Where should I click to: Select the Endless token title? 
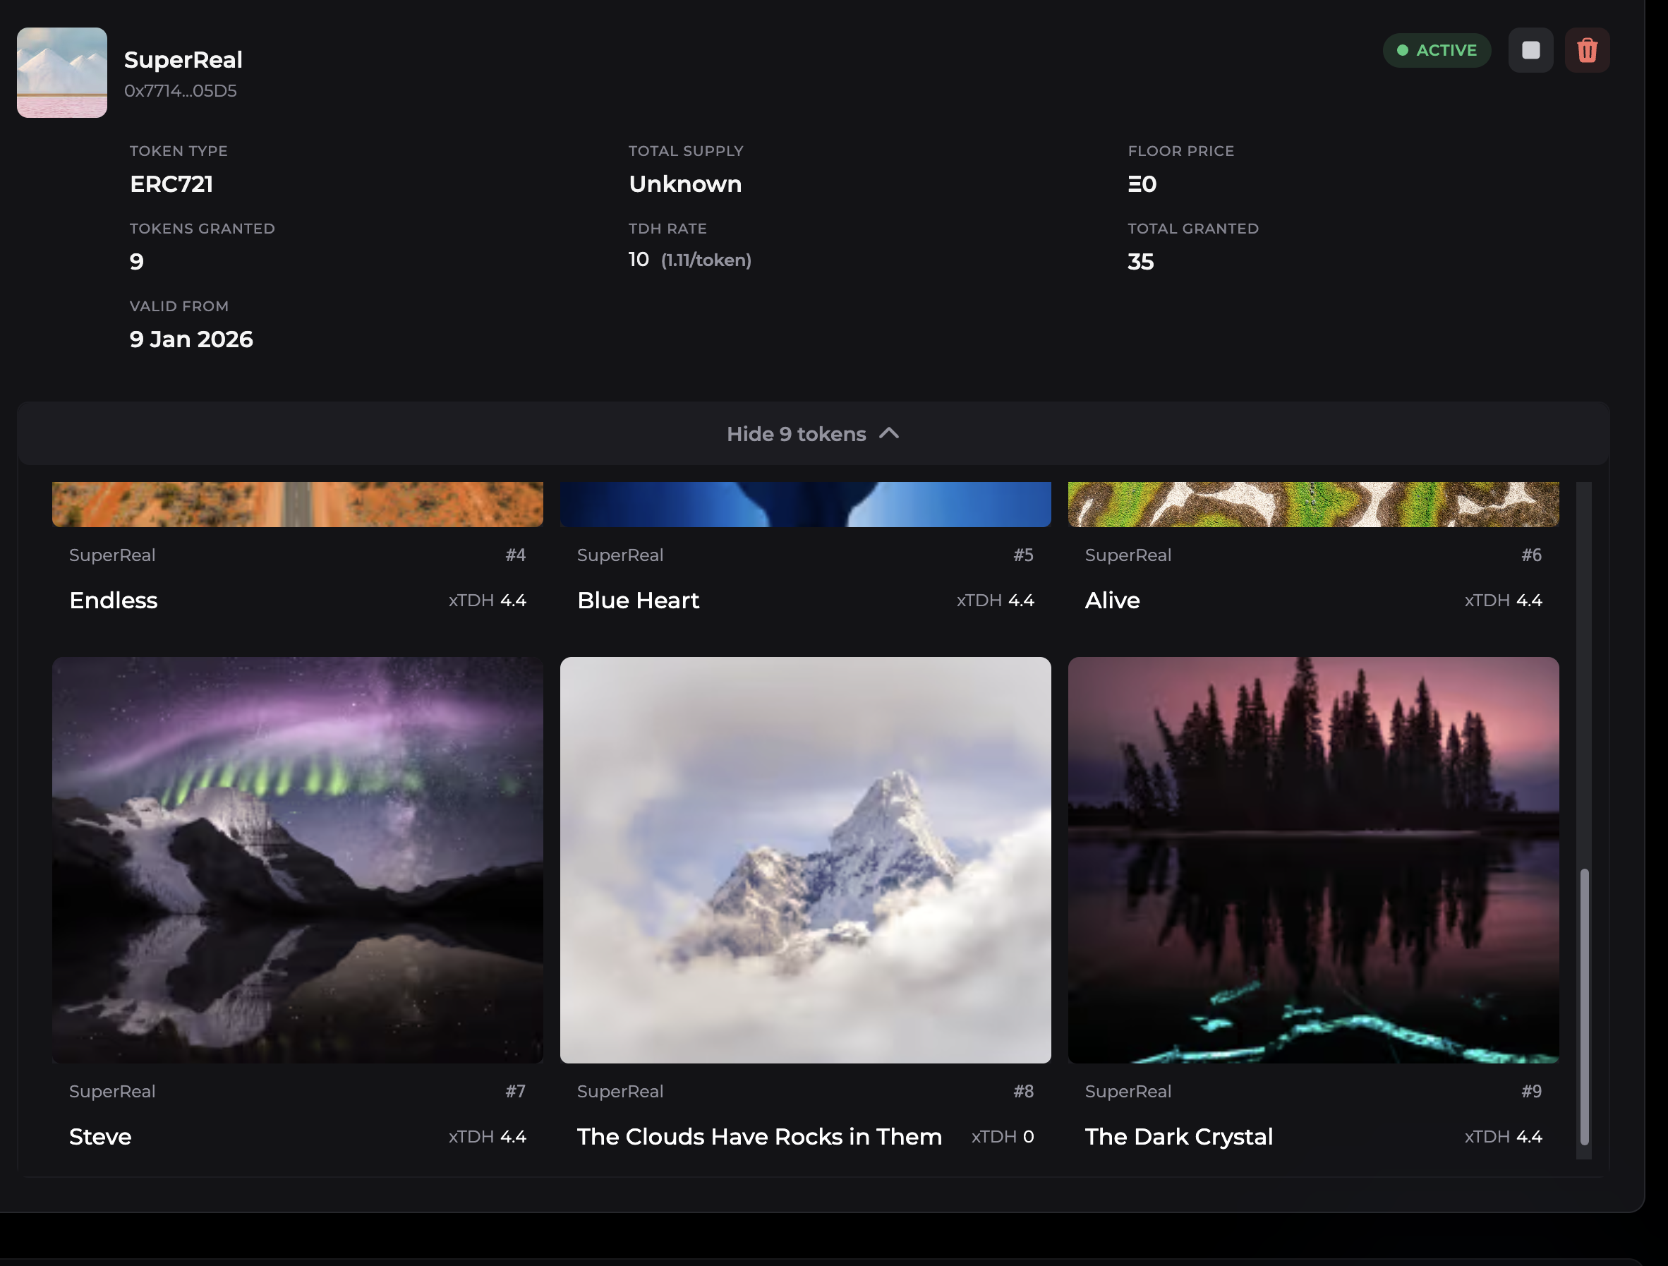113,601
